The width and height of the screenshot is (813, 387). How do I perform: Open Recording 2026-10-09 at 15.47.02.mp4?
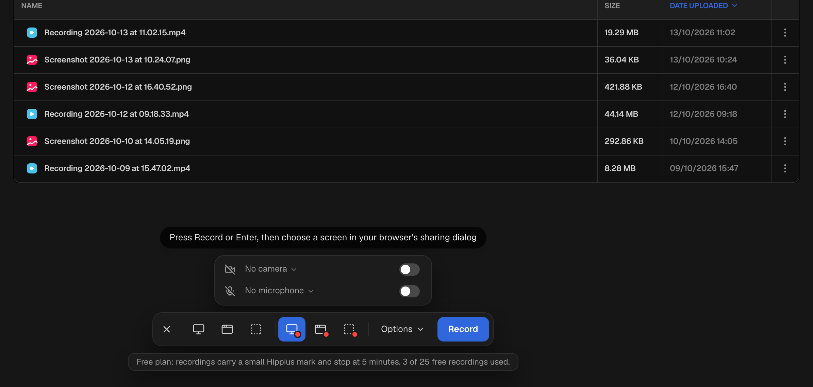pyautogui.click(x=117, y=168)
